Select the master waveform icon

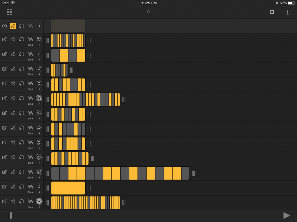30,26
